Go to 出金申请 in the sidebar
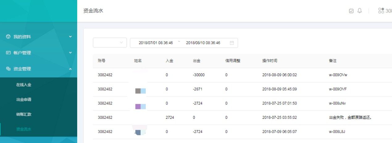 click(x=24, y=100)
